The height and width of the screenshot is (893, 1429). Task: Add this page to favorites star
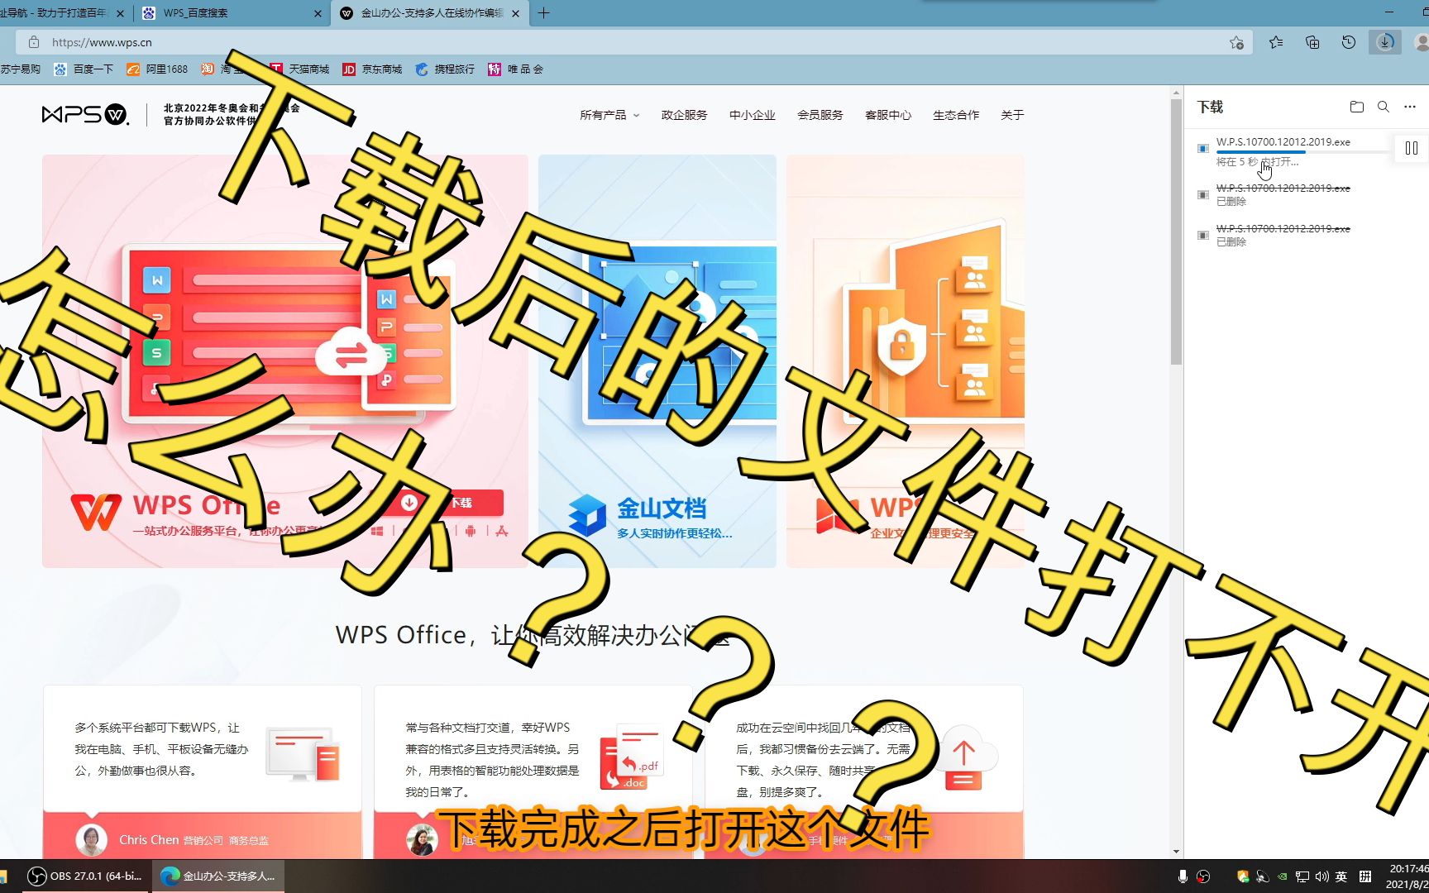[x=1236, y=42]
